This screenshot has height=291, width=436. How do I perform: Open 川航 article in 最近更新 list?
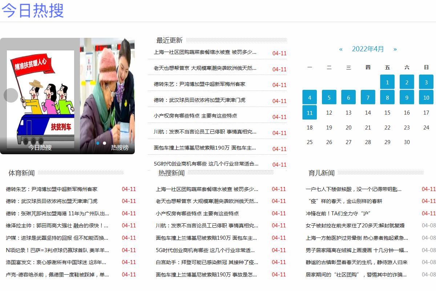coord(205,132)
